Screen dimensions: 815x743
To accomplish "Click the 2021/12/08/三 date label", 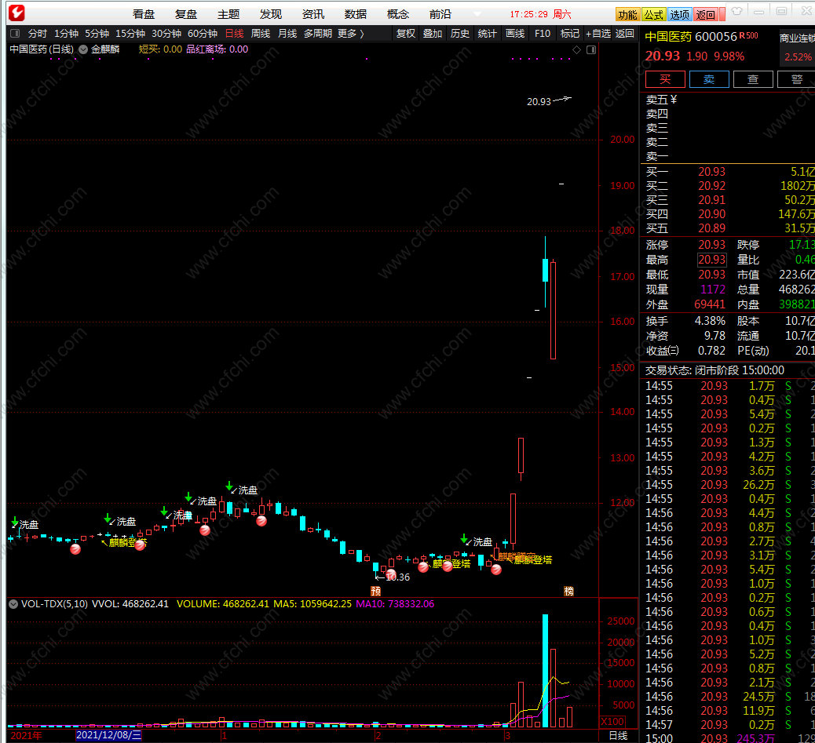I will [x=108, y=735].
